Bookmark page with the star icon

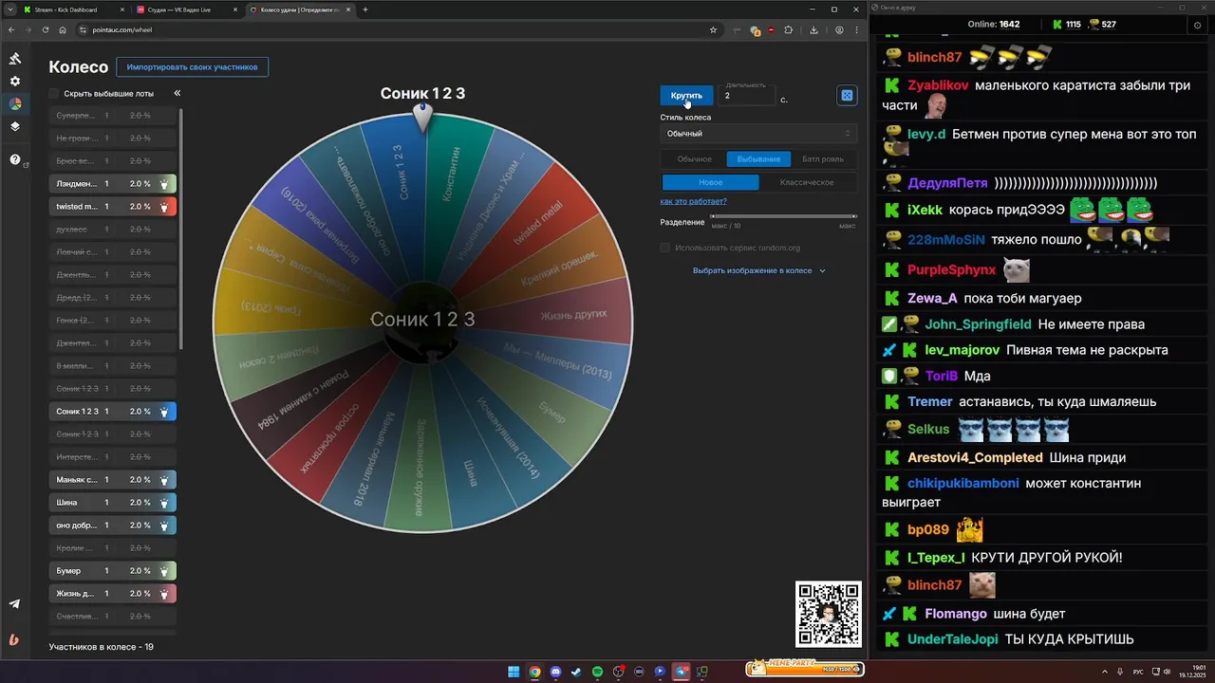point(713,29)
